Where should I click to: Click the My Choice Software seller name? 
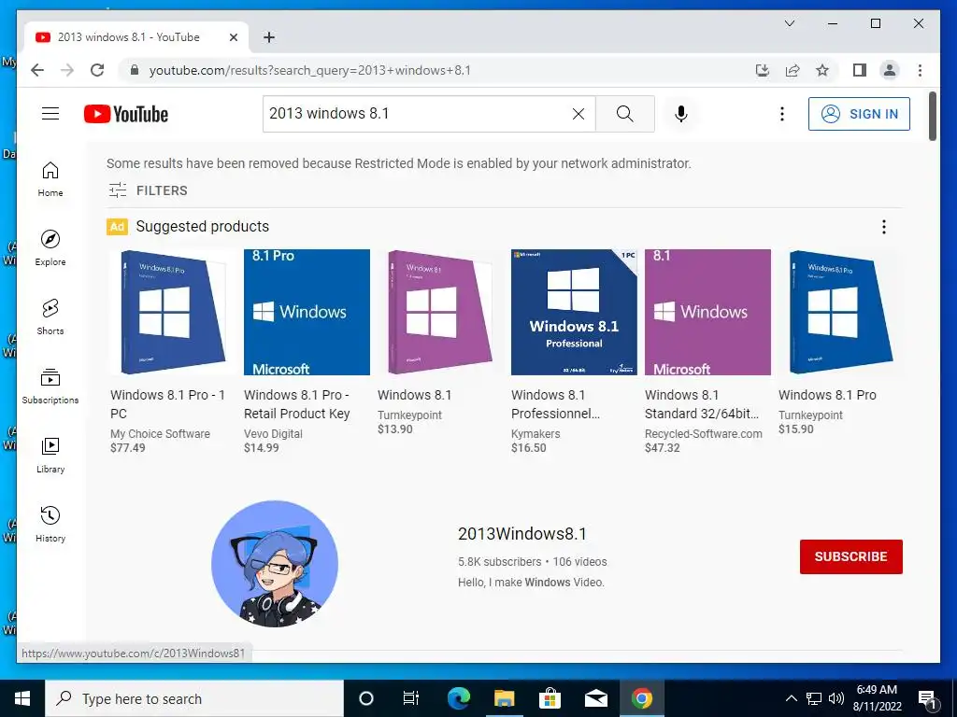tap(160, 433)
